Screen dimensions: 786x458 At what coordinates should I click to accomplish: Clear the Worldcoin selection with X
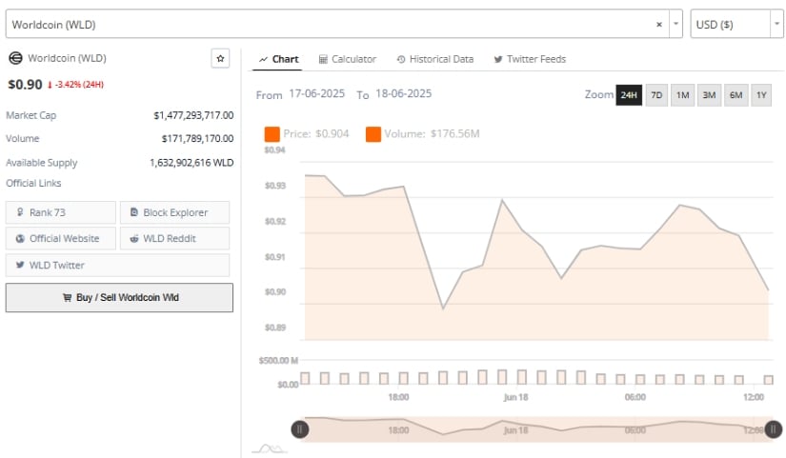point(659,24)
